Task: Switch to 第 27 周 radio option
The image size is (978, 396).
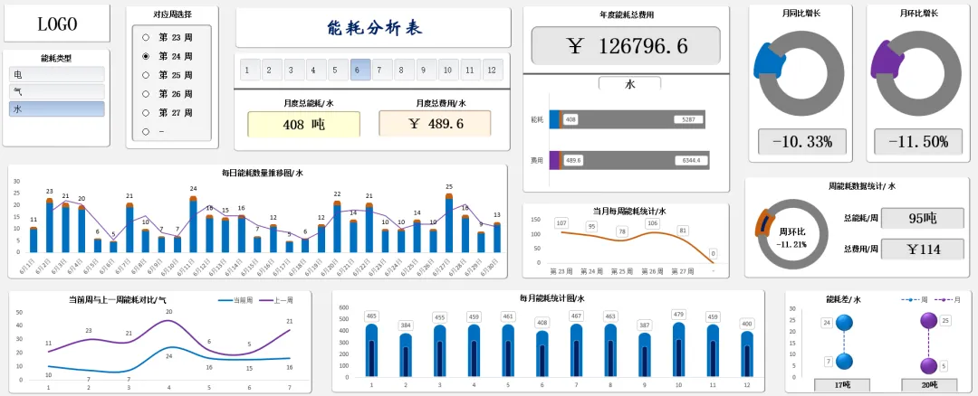Action: point(146,113)
